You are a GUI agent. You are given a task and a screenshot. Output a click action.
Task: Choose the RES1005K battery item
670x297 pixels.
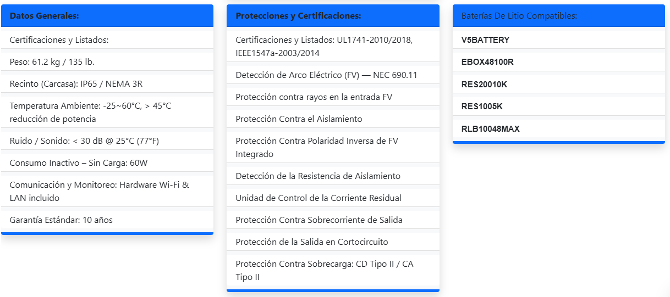(482, 107)
